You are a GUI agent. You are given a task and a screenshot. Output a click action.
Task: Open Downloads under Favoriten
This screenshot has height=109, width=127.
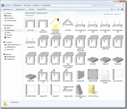pos(10,18)
